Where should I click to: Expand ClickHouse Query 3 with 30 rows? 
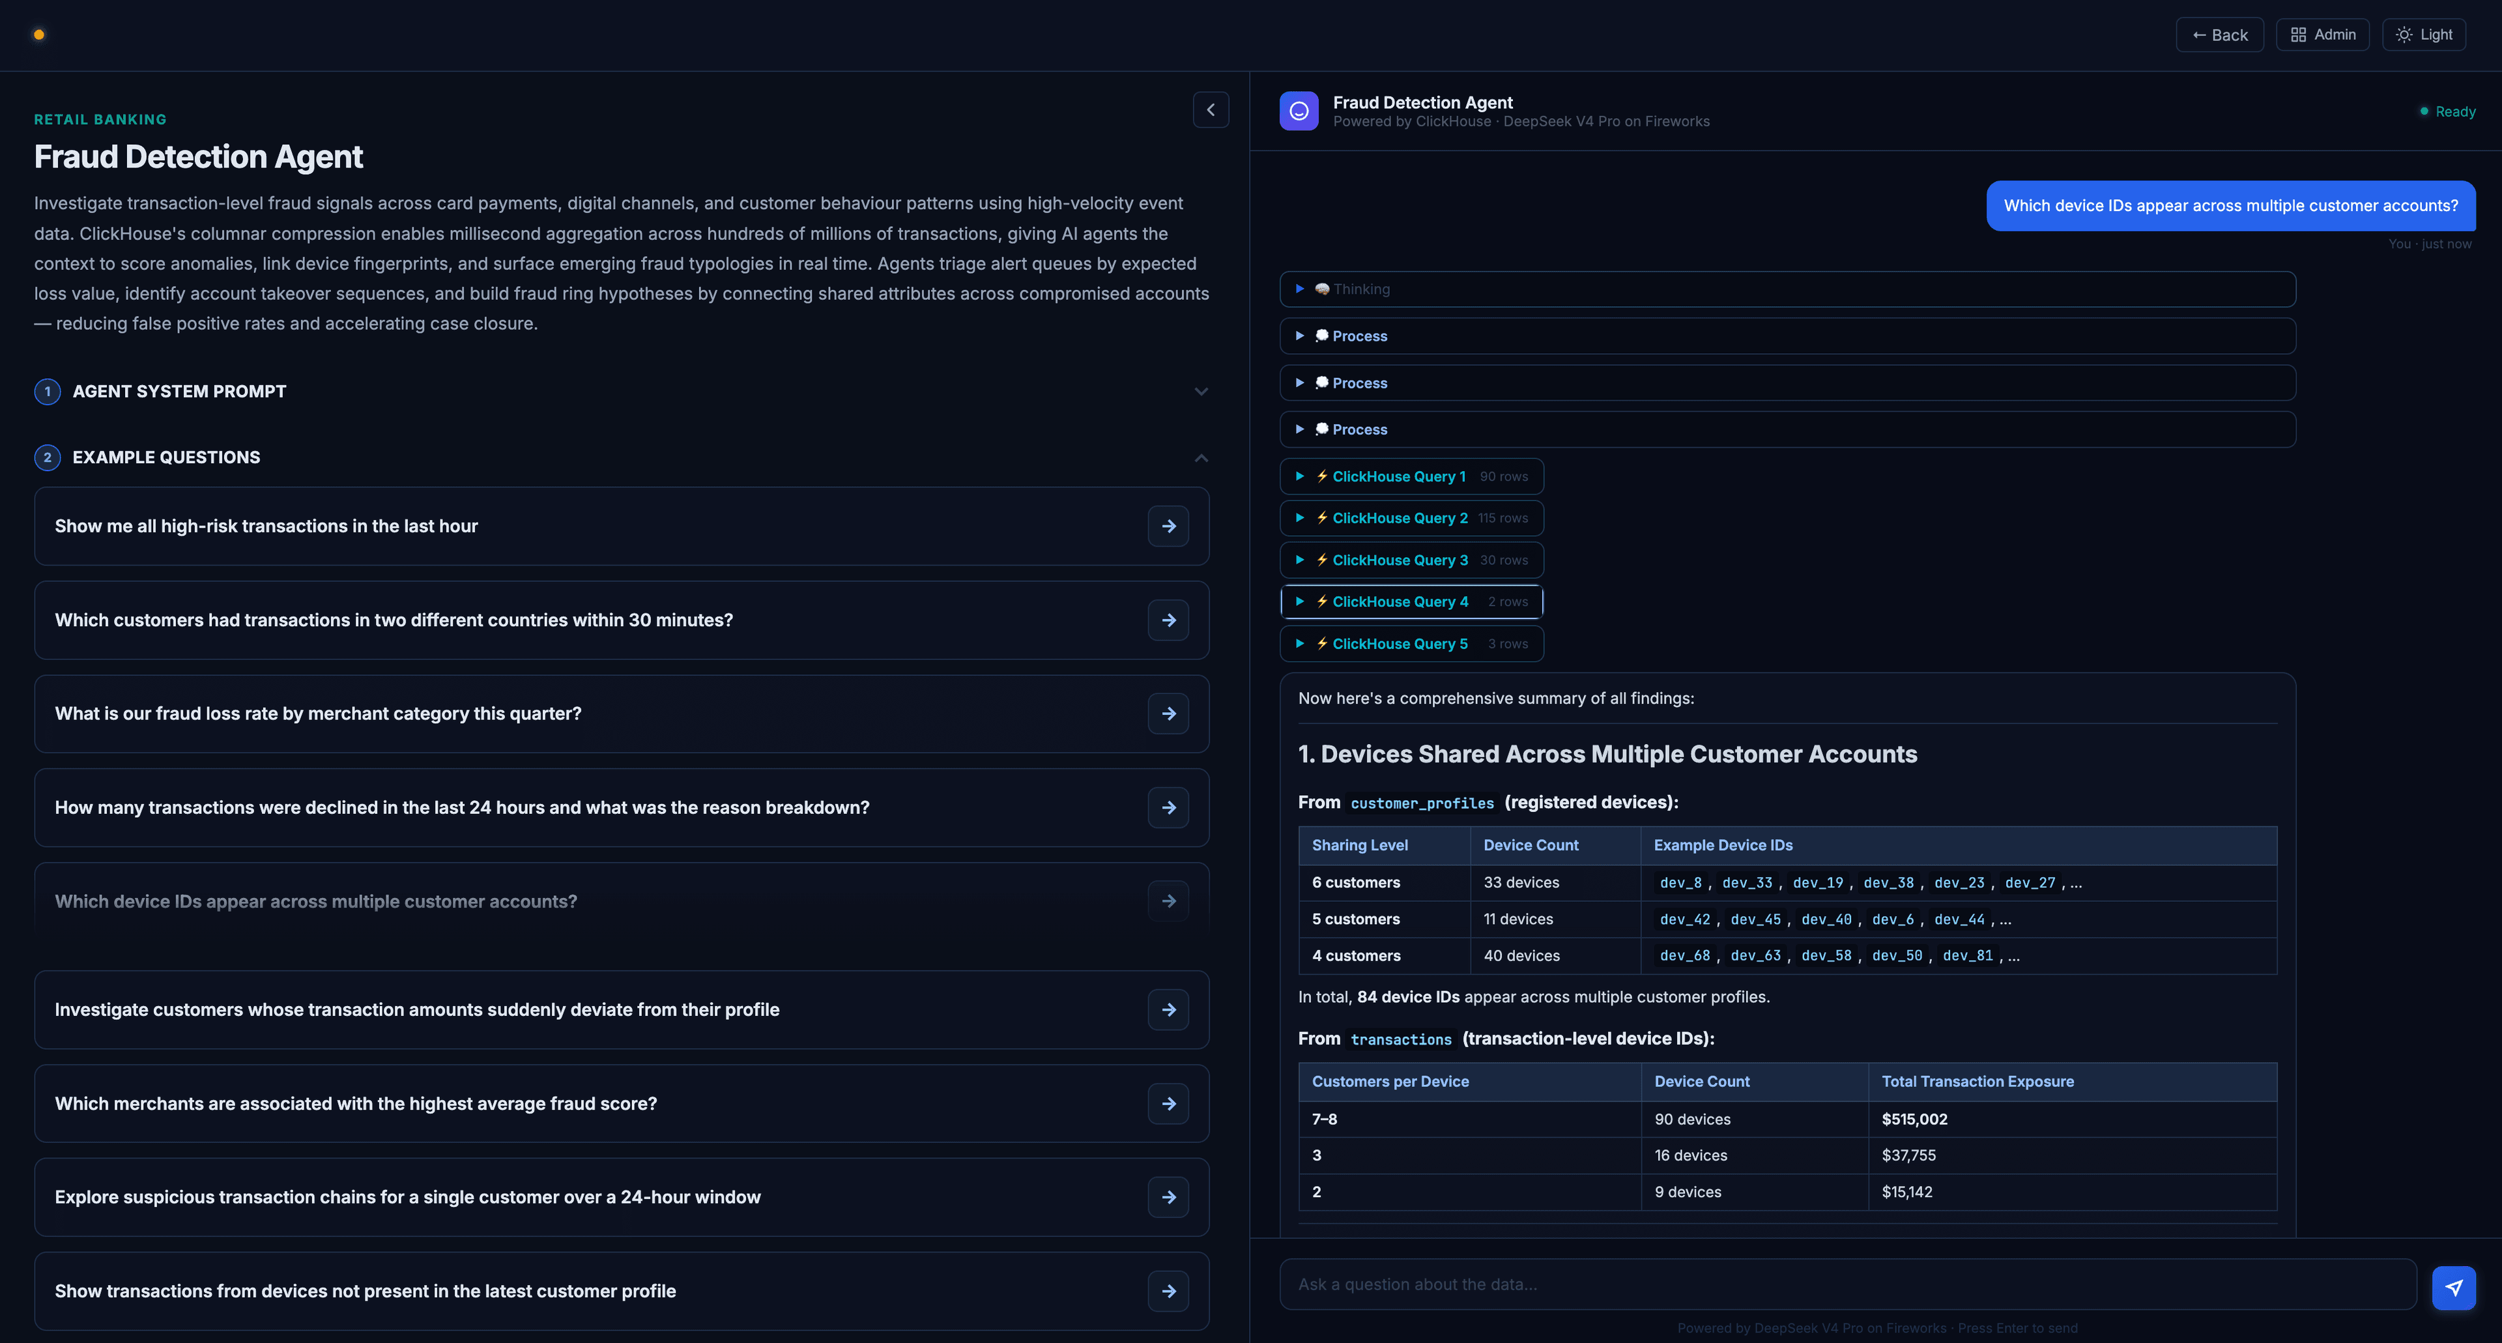(x=1411, y=560)
